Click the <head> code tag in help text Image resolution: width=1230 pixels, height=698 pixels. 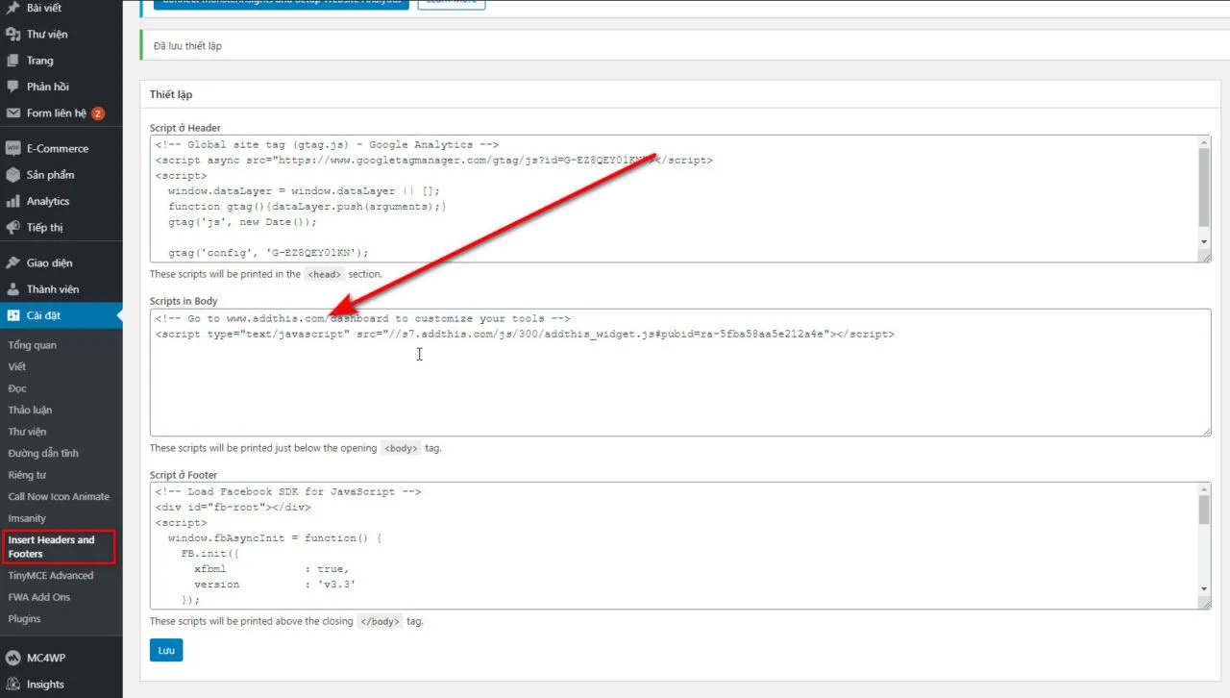[x=325, y=274]
